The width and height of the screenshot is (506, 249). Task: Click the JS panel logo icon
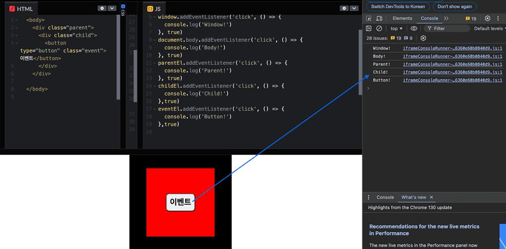[150, 9]
